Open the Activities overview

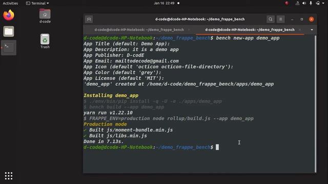10,3
